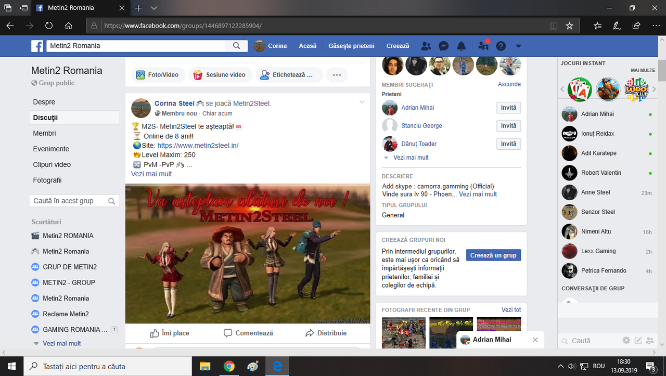
Task: Click the Facebook logo icon
Action: tap(37, 46)
